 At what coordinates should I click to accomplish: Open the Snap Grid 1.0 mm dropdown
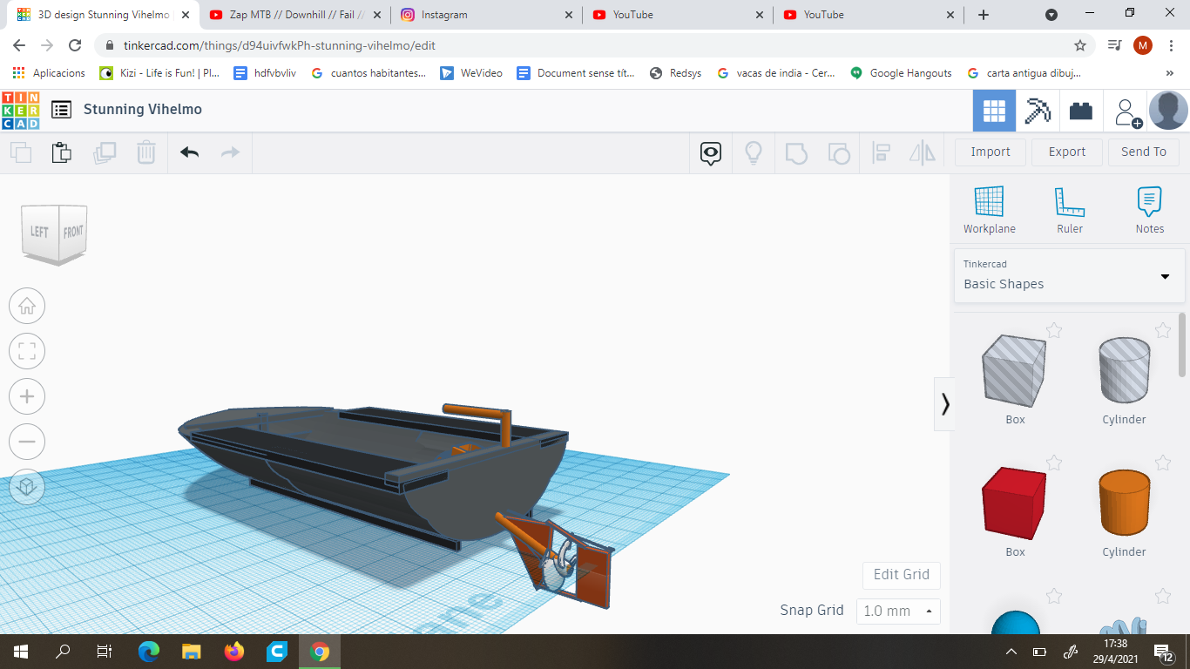point(898,612)
